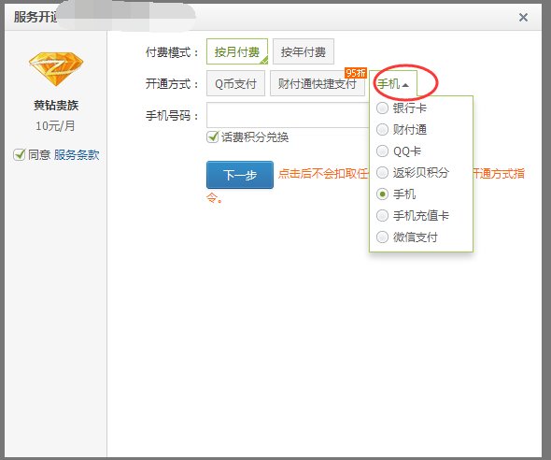The height and width of the screenshot is (460, 551).
Task: Select the 微信支付 radio option
Action: point(382,237)
